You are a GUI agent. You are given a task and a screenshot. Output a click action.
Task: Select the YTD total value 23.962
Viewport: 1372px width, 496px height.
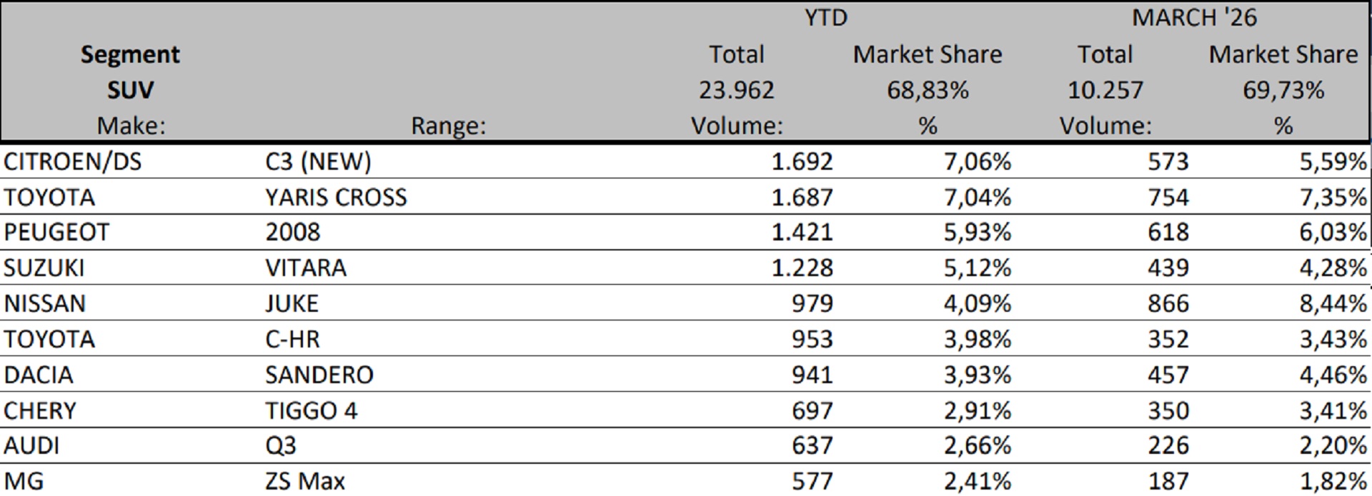click(x=736, y=90)
